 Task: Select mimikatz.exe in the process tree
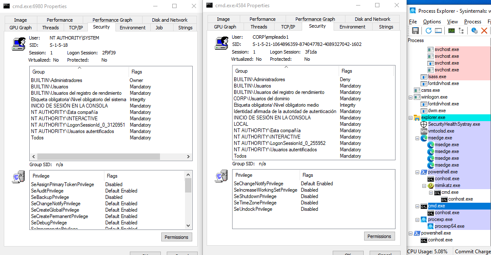[447, 186]
